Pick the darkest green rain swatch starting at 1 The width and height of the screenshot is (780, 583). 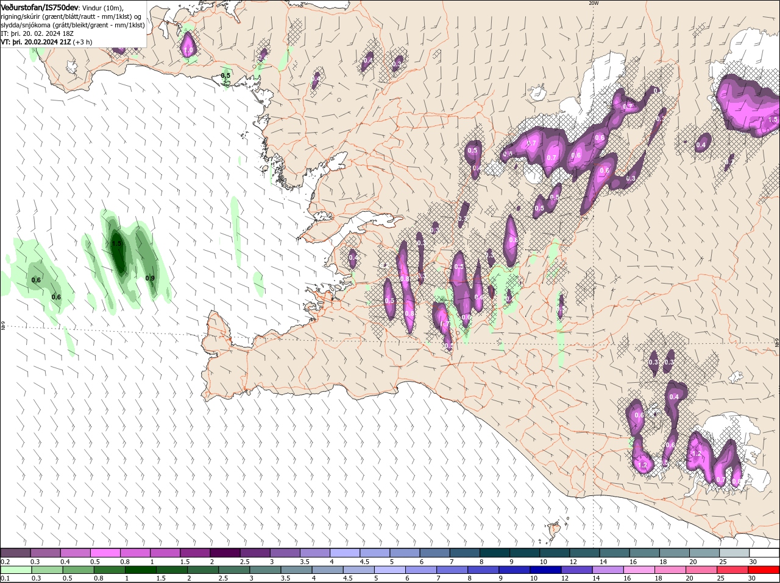pos(141,570)
